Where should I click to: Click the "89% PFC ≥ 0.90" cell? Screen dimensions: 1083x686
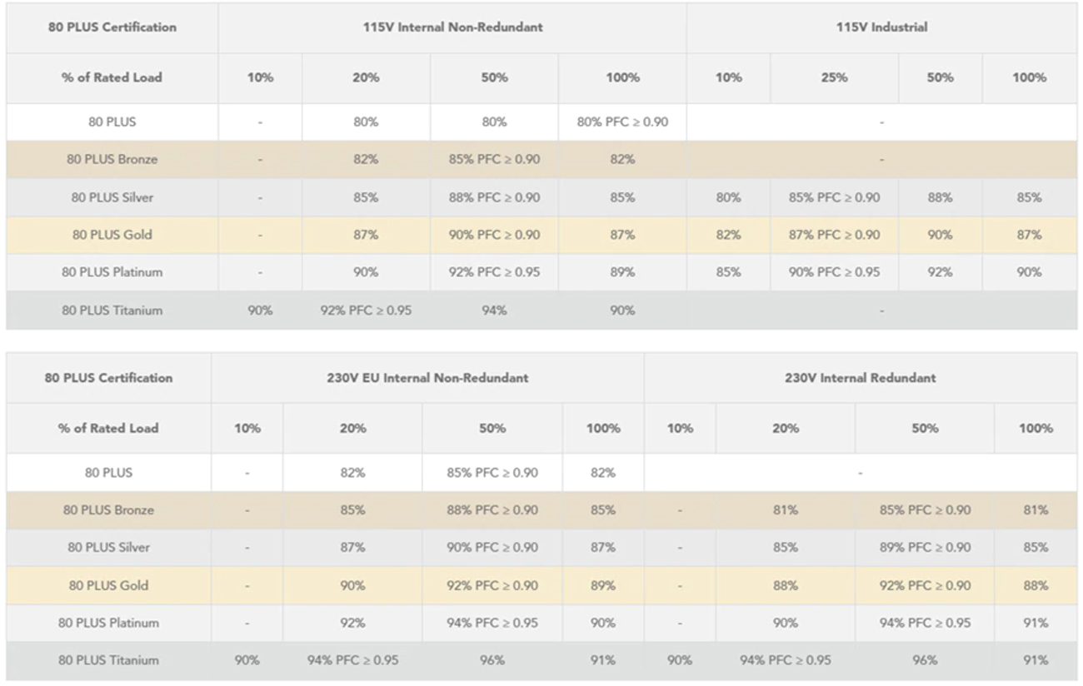(x=925, y=548)
